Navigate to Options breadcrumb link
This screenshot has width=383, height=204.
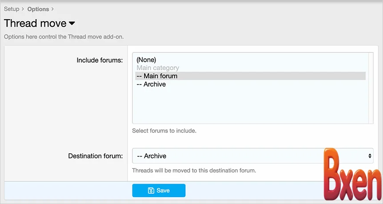38,9
